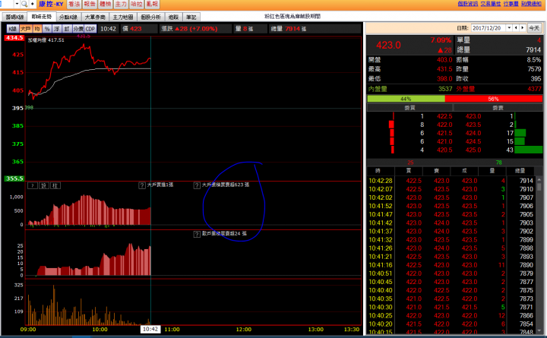Click the date field showing 2017/12/20
The width and height of the screenshot is (547, 338).
(488, 28)
